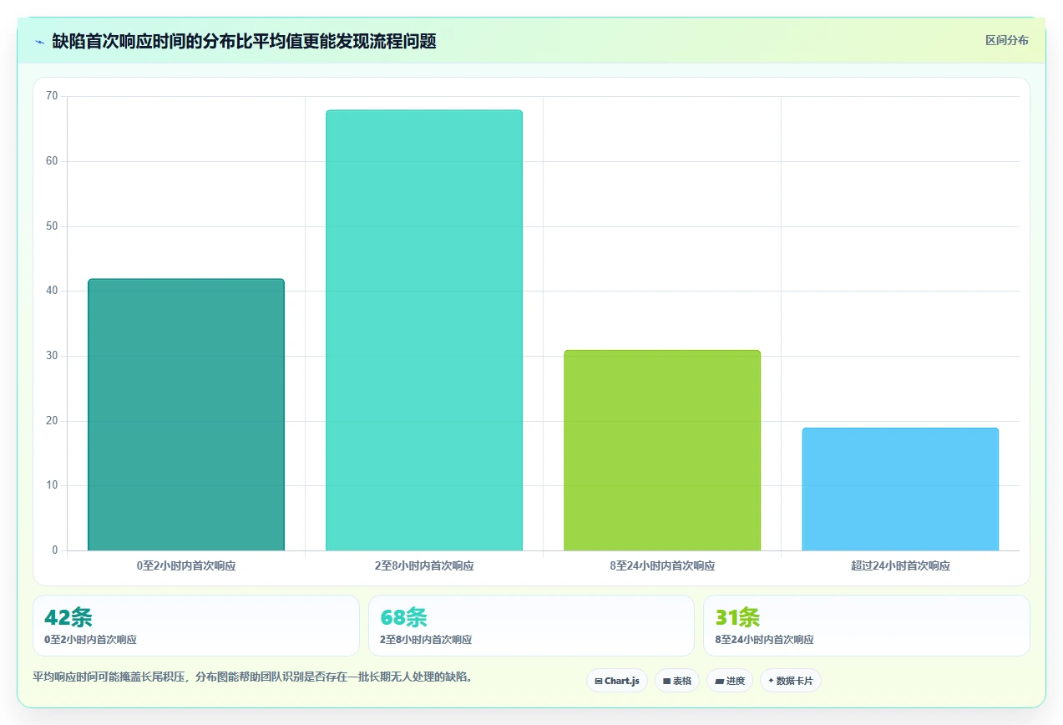Click the x-axis label 8至24小时内首次响应
The width and height of the screenshot is (1063, 725).
[x=662, y=565]
